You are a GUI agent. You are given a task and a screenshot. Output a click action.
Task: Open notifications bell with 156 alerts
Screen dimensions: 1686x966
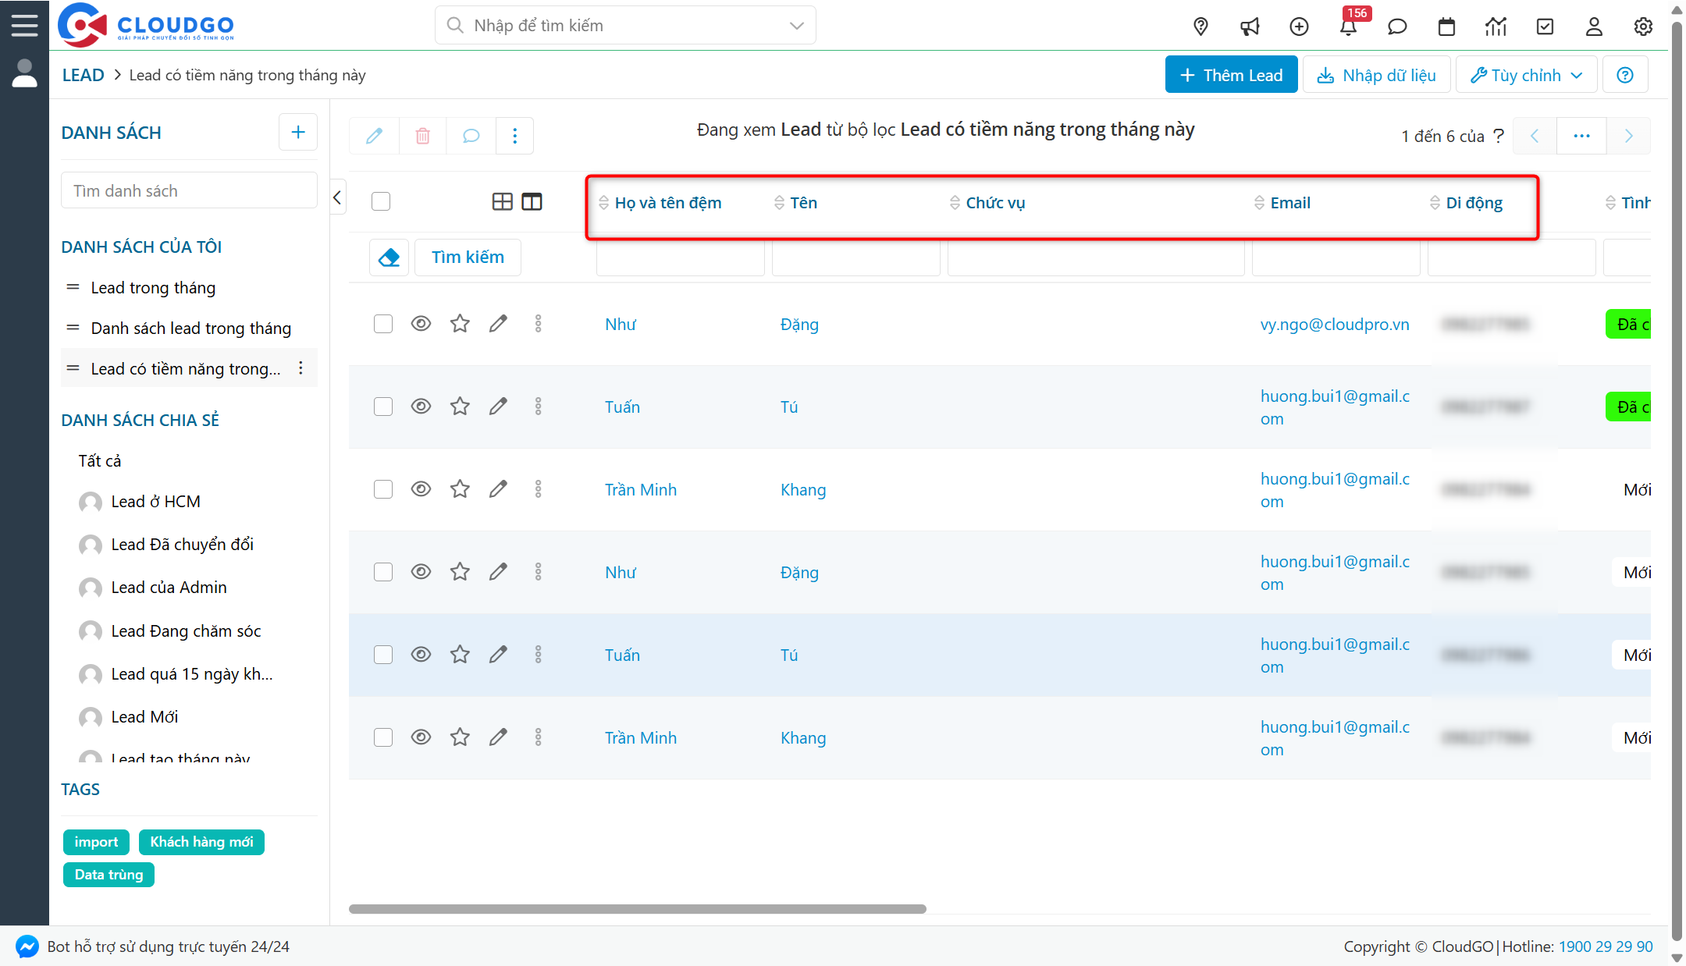point(1349,26)
